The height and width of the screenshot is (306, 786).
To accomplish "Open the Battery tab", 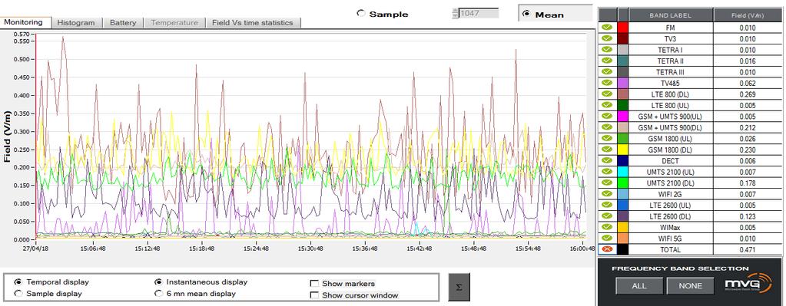I will [x=123, y=22].
